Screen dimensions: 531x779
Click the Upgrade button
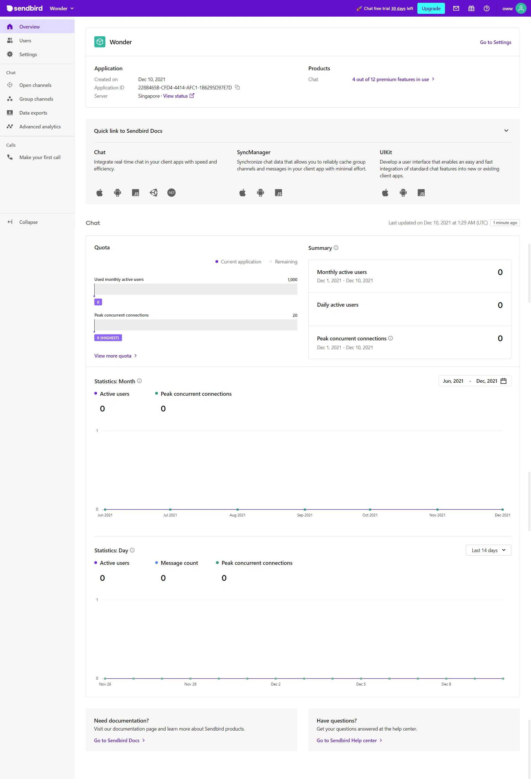[431, 8]
